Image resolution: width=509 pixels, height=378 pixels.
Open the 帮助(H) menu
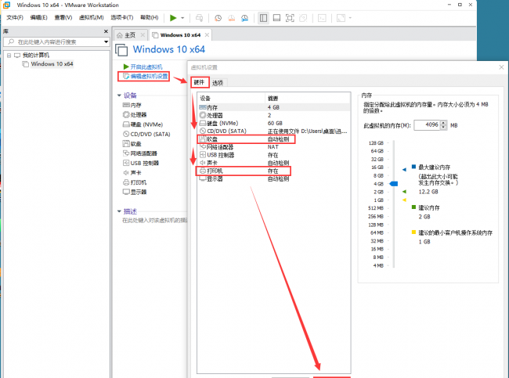coord(150,17)
